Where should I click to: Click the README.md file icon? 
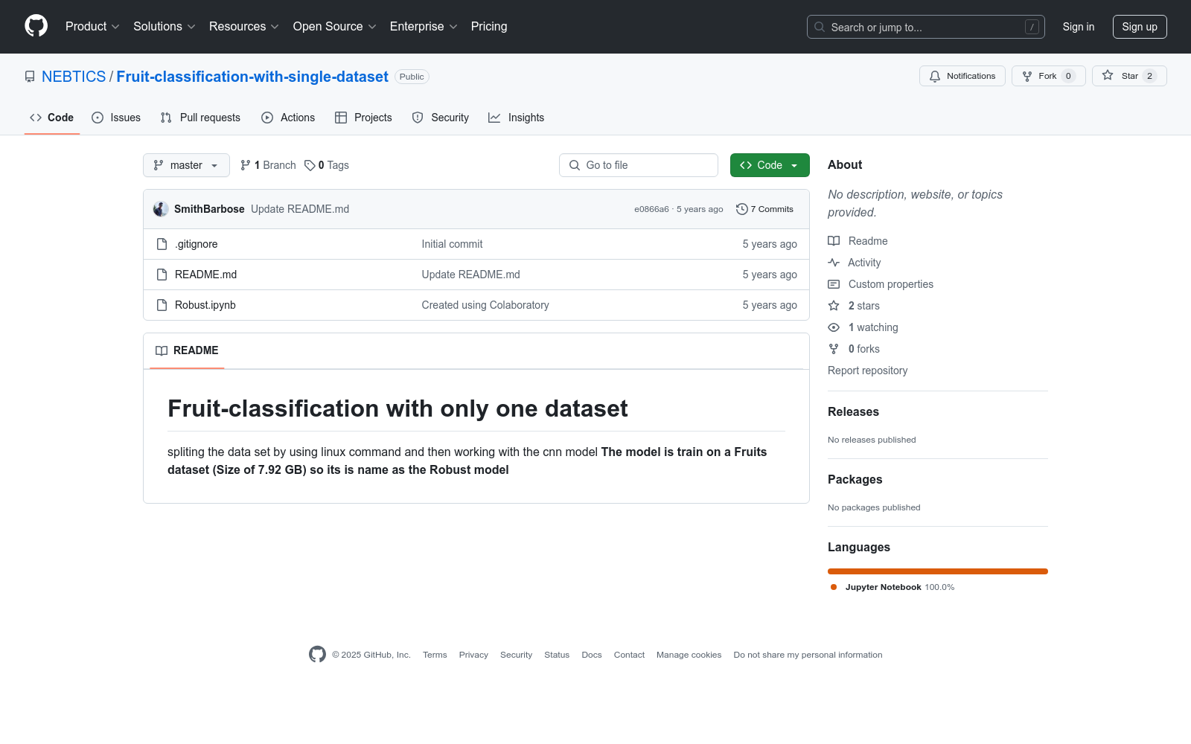point(162,275)
